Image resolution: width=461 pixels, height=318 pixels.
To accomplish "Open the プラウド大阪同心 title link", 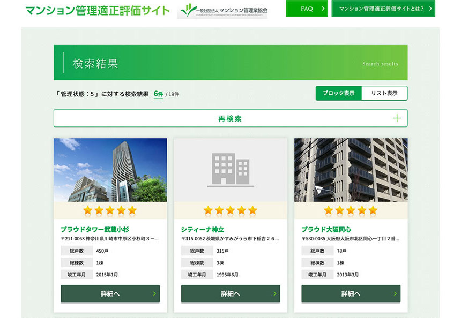I will (x=326, y=229).
